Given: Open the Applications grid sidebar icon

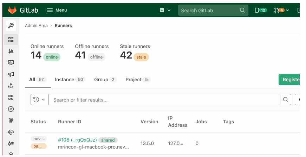Looking at the screenshot, I should click(x=11, y=97).
